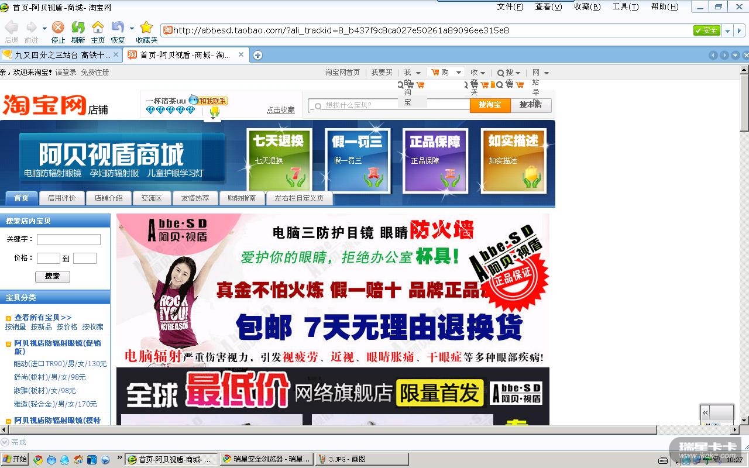Click the vertical scrollbar down arrow
Image resolution: width=749 pixels, height=468 pixels.
[x=744, y=420]
